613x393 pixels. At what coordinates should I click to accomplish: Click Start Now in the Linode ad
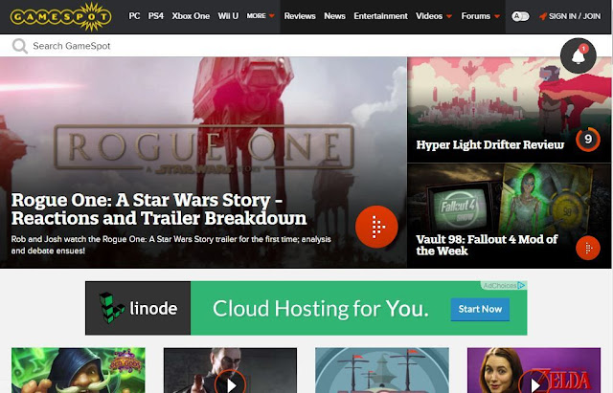pyautogui.click(x=480, y=309)
